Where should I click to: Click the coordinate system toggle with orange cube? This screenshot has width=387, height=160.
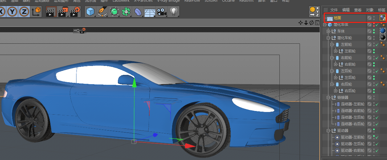coord(36,11)
